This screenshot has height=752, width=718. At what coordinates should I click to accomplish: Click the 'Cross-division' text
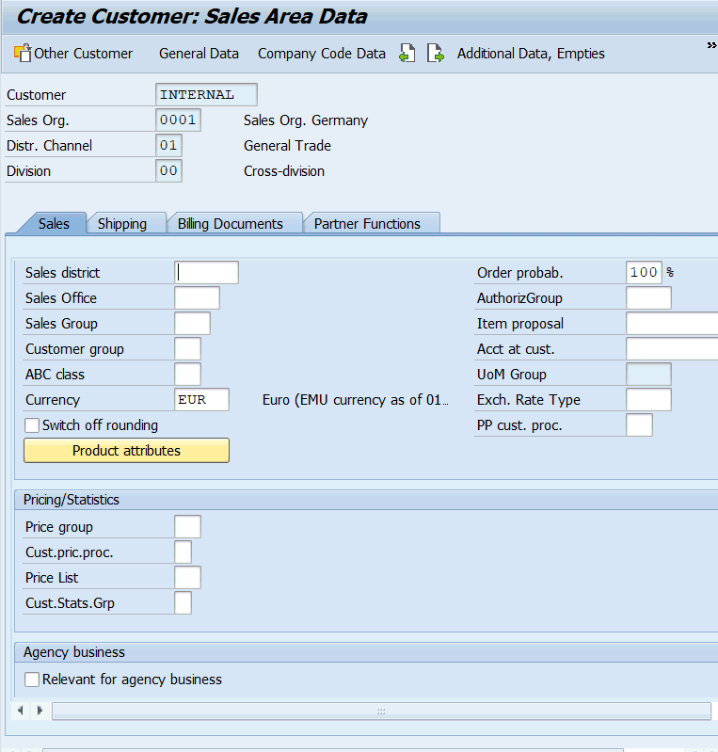pyautogui.click(x=284, y=171)
